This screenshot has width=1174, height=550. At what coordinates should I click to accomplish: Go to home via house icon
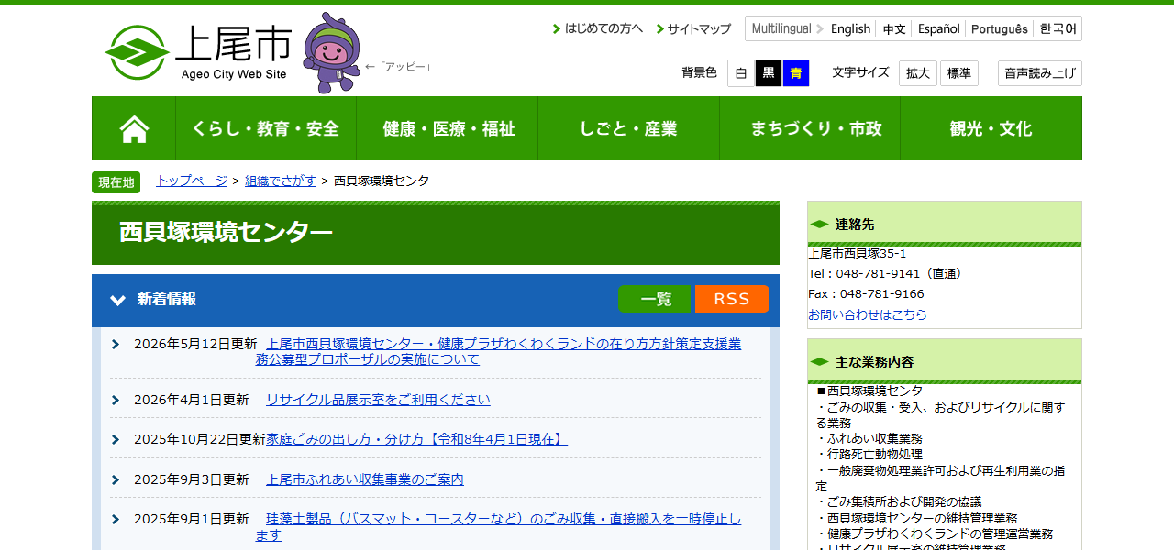(x=134, y=128)
